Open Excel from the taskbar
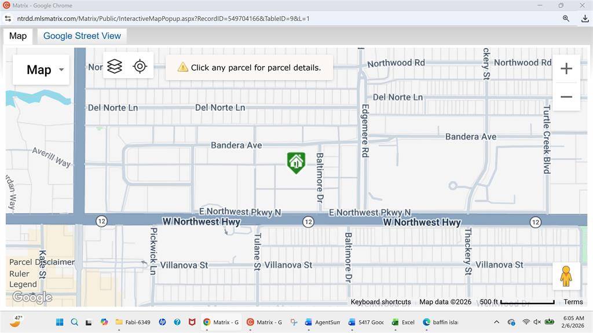593x333 pixels. [x=403, y=322]
